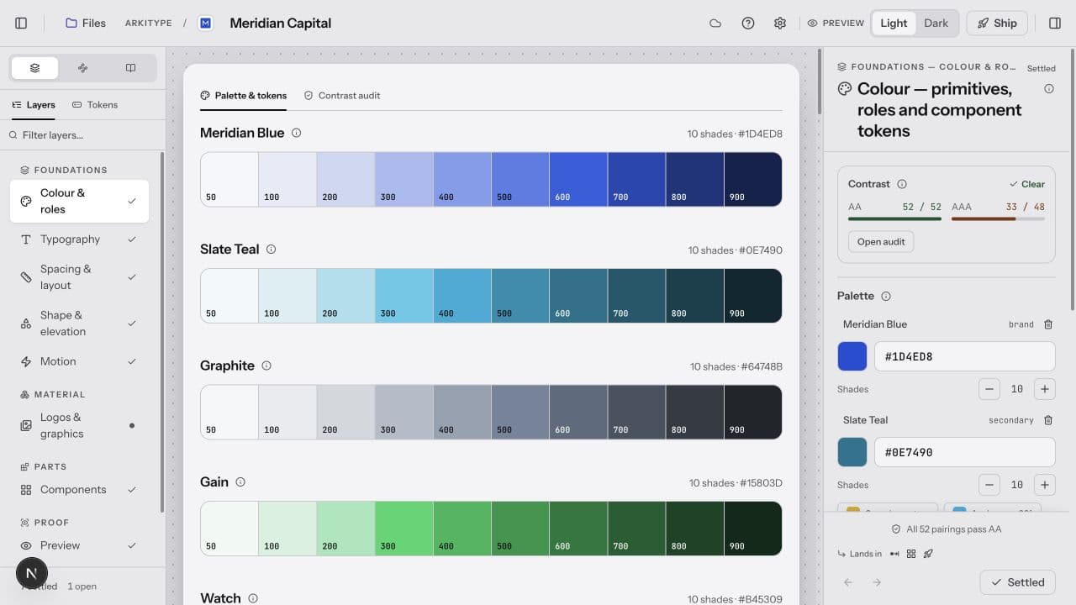Switch theme to Dark mode
The width and height of the screenshot is (1076, 605).
pyautogui.click(x=936, y=24)
